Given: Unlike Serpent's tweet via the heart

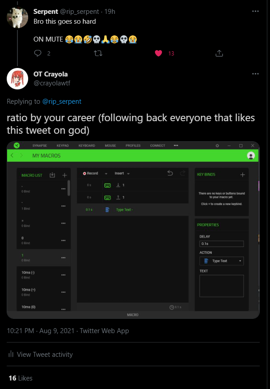Looking at the screenshot, I should click(x=158, y=53).
